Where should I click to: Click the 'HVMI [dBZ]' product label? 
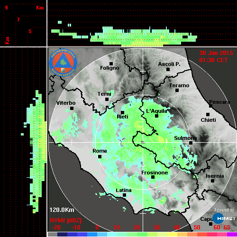(x=65, y=220)
